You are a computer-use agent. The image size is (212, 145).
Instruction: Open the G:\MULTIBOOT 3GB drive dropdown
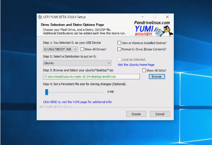pyautogui.click(x=60, y=49)
